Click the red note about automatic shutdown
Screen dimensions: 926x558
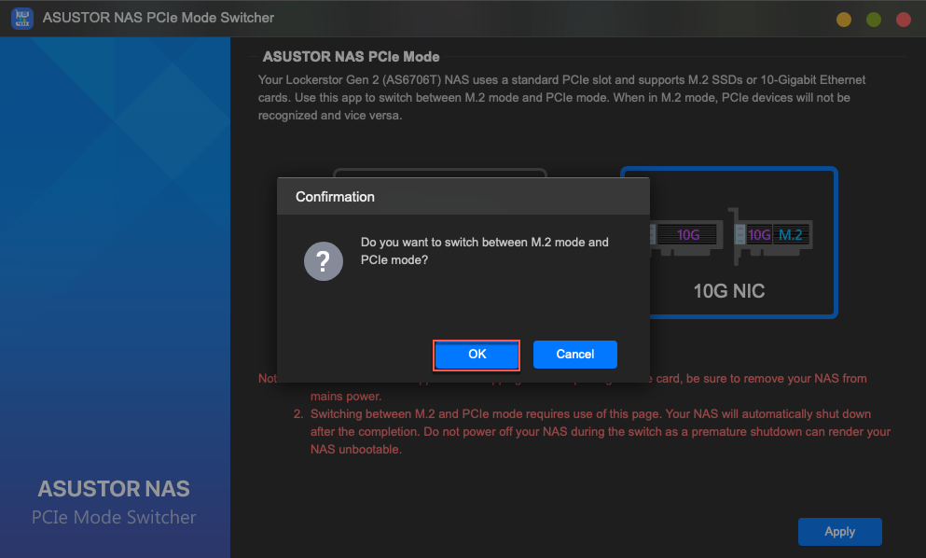pos(600,431)
